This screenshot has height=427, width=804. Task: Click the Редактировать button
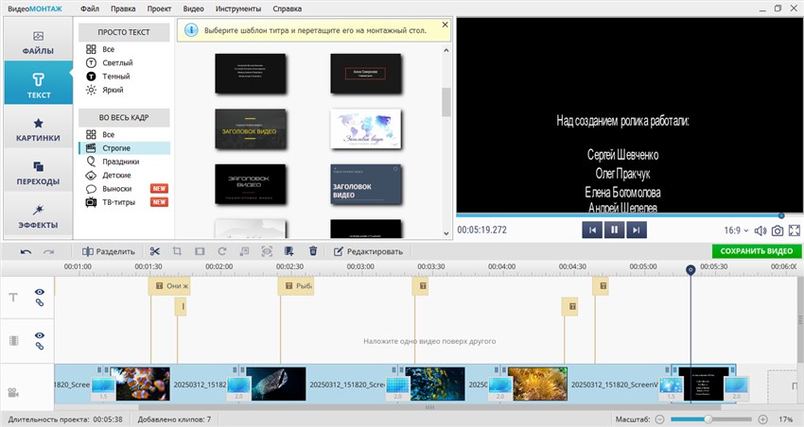(368, 251)
